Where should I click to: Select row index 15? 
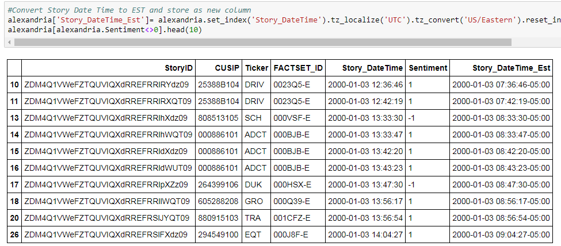(14, 151)
